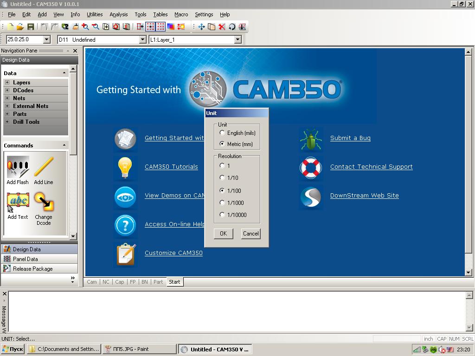This screenshot has height=356, width=475.
Task: Toggle the grid dots visibility icon
Action: [160, 26]
